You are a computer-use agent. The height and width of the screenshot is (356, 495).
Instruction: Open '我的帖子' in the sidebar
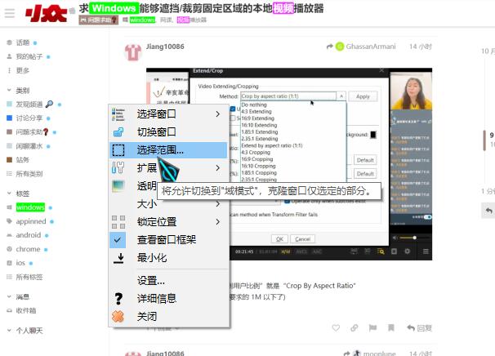click(29, 56)
